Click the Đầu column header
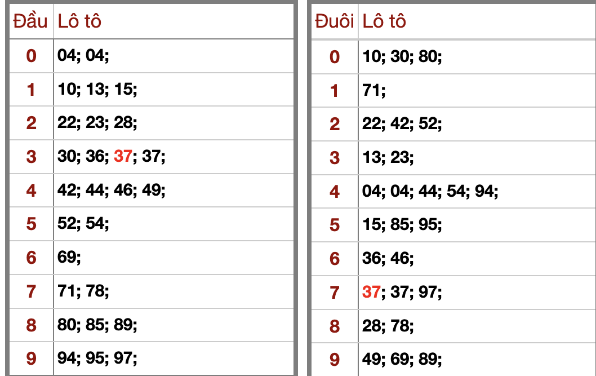This screenshot has height=376, width=596. click(x=30, y=21)
